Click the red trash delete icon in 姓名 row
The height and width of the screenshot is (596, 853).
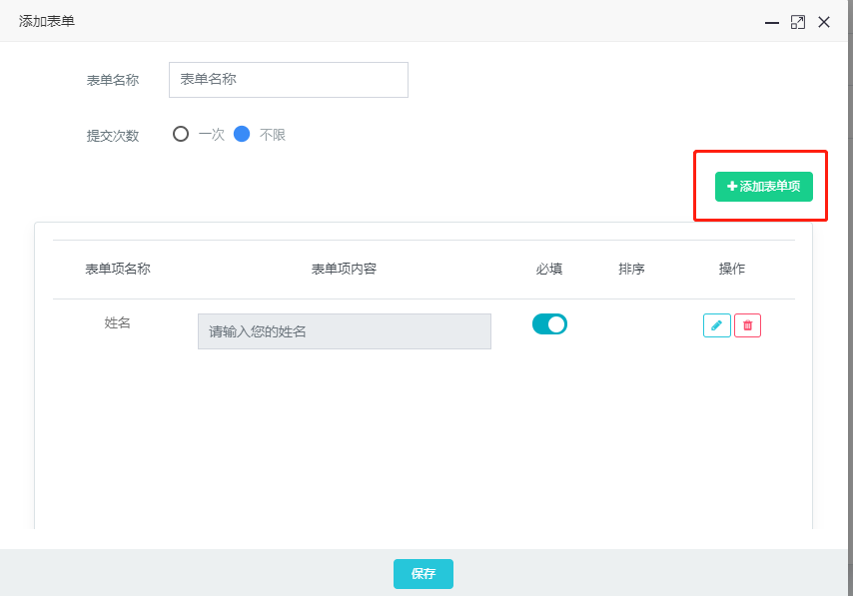tap(747, 325)
